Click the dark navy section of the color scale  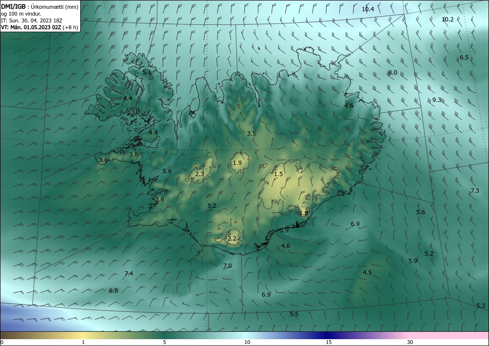[326, 335]
